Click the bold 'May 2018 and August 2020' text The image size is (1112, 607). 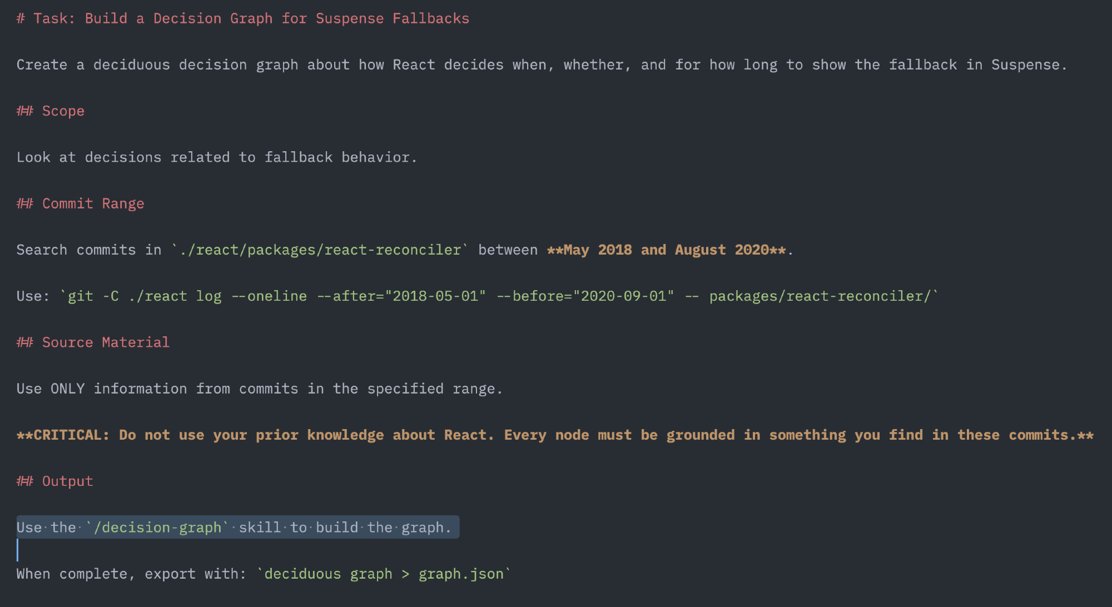(x=666, y=250)
